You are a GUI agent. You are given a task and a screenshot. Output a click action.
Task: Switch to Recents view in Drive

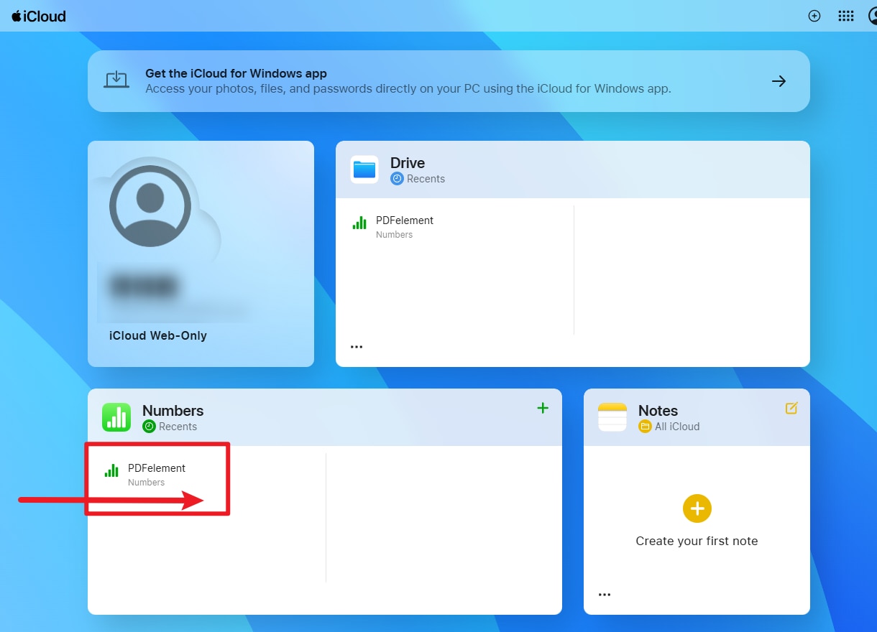pyautogui.click(x=416, y=178)
